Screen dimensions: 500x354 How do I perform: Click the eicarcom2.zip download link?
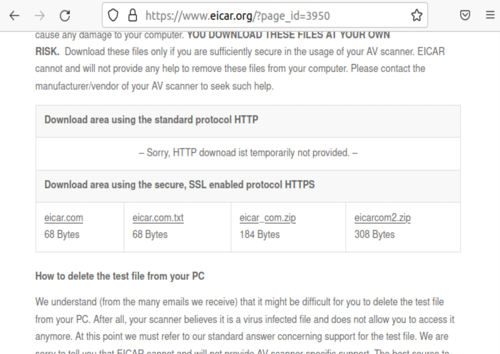pyautogui.click(x=382, y=218)
